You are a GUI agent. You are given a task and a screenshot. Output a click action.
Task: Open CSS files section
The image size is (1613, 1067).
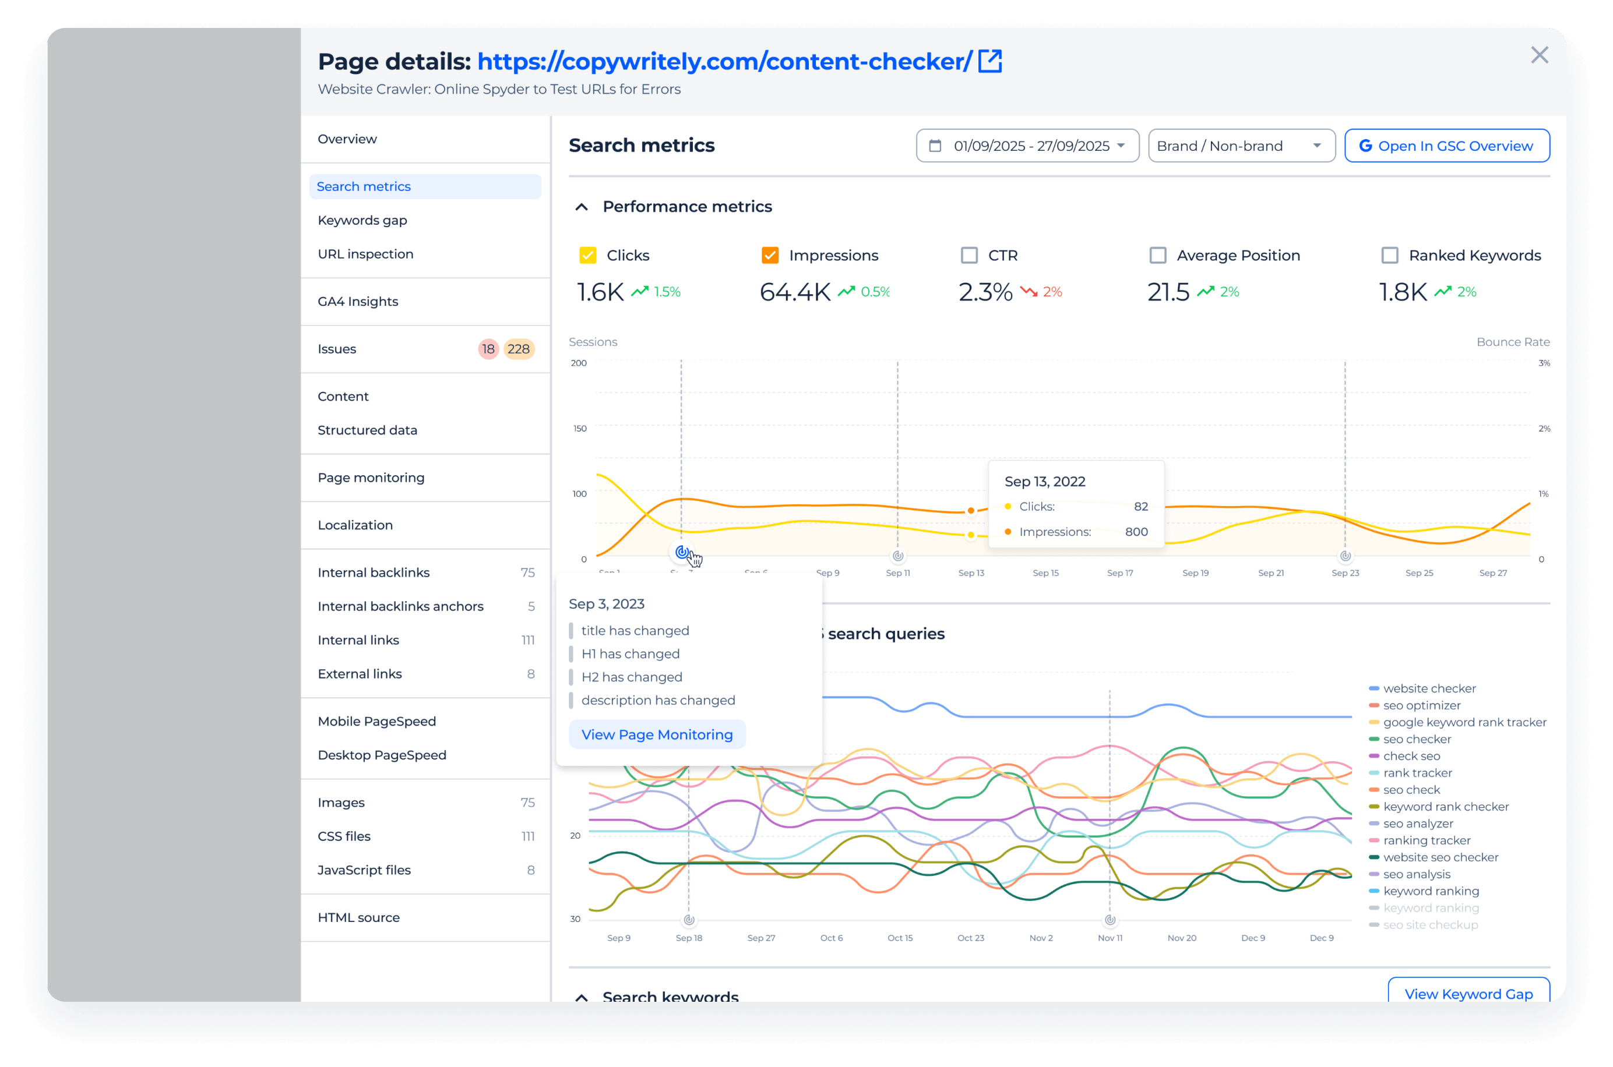[x=425, y=836]
